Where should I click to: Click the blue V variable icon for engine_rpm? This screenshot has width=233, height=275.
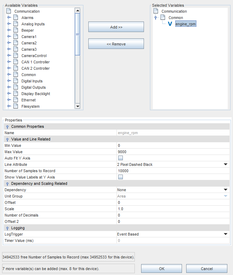click(x=170, y=24)
